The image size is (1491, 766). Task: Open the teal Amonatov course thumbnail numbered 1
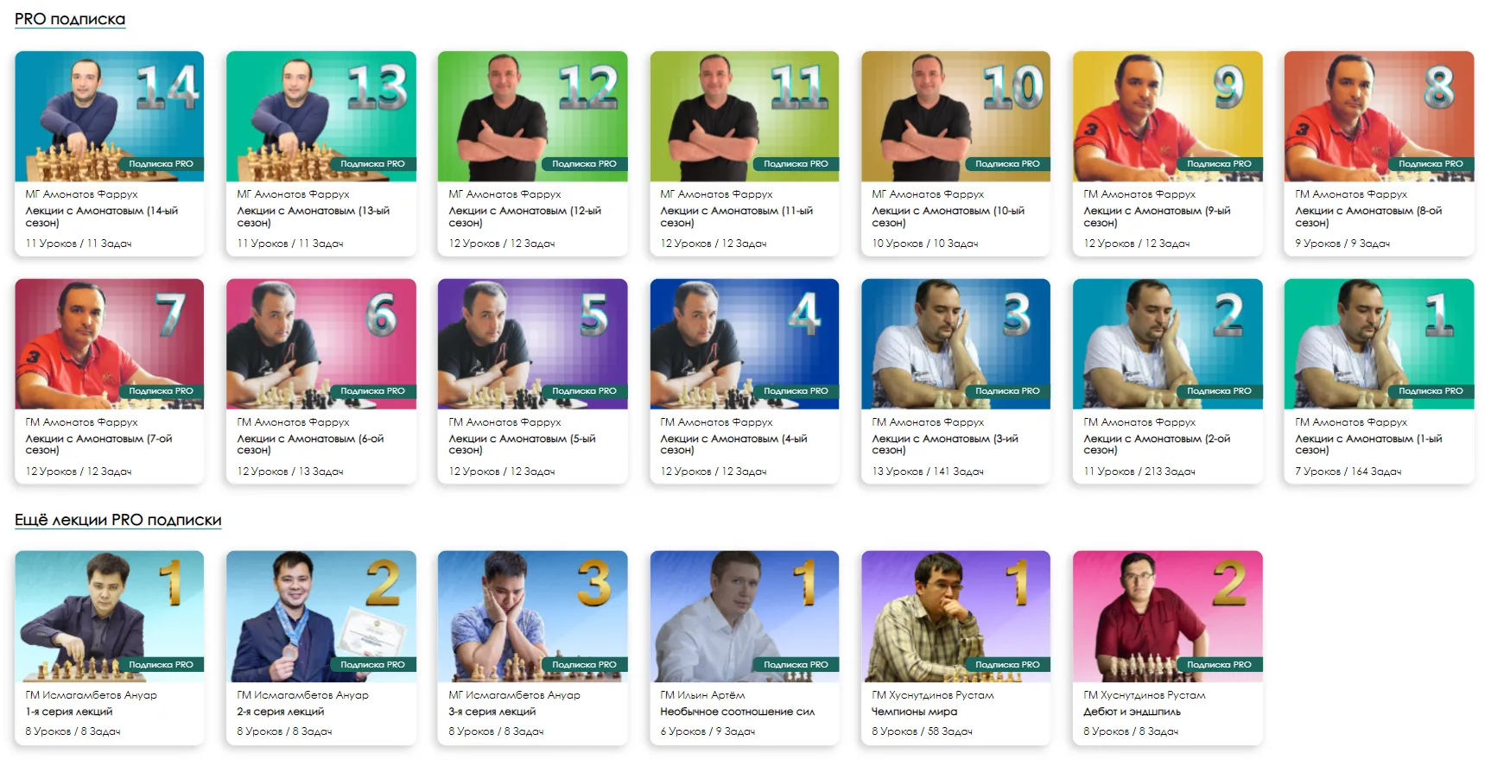(1380, 344)
